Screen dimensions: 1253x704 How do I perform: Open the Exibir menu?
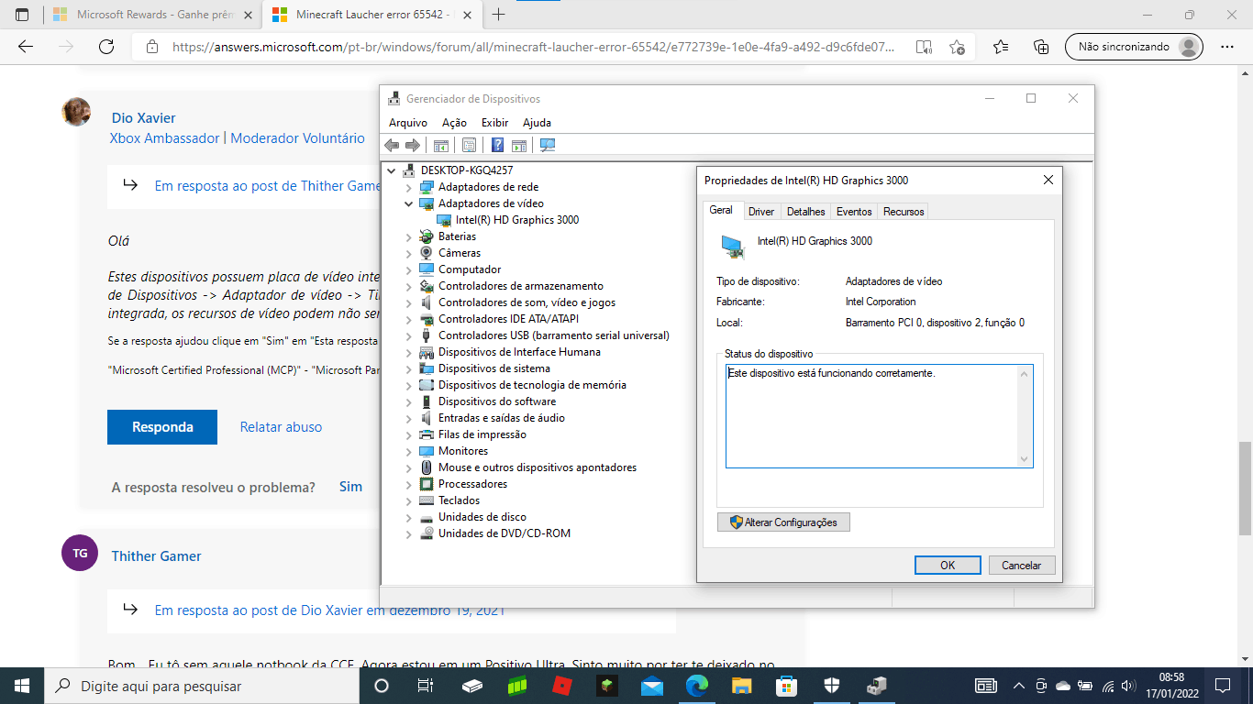[x=494, y=123]
